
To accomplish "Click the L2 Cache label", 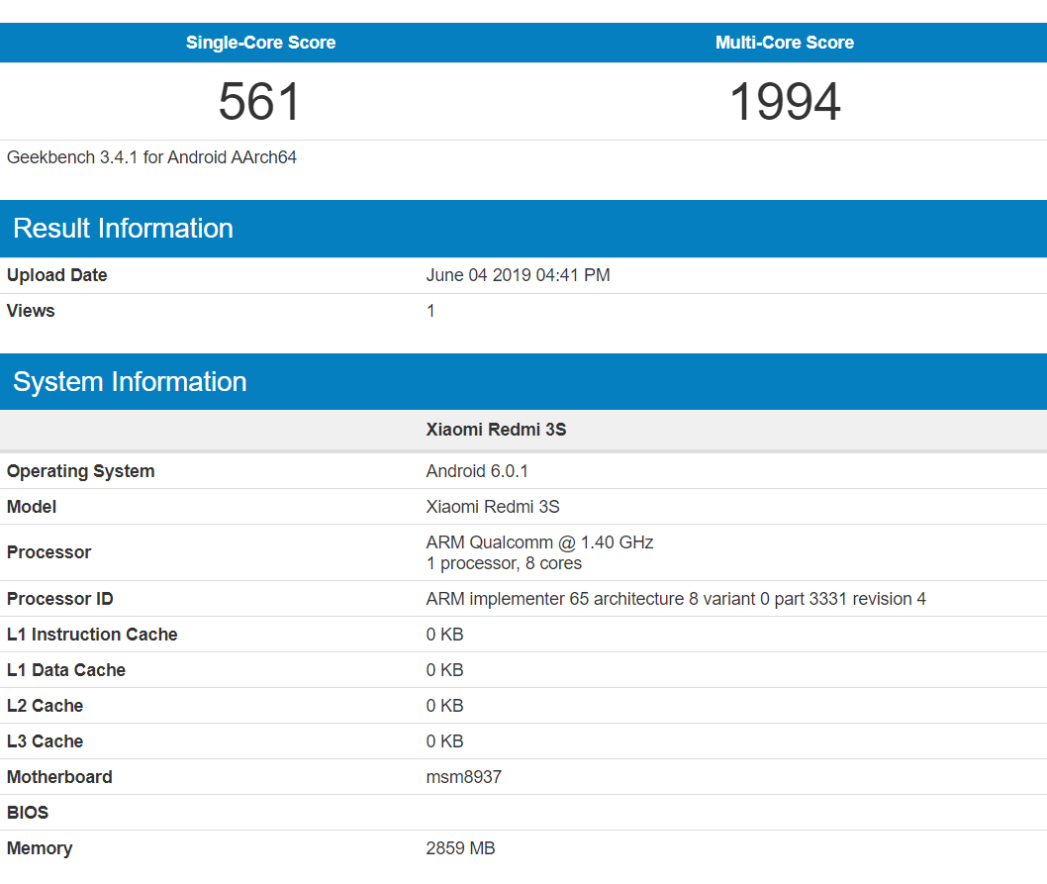I will pyautogui.click(x=45, y=706).
